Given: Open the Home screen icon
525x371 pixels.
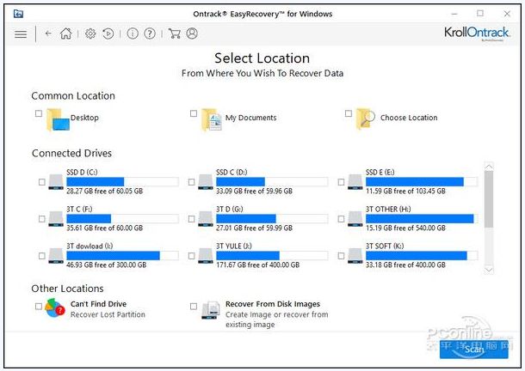Looking at the screenshot, I should [x=66, y=33].
